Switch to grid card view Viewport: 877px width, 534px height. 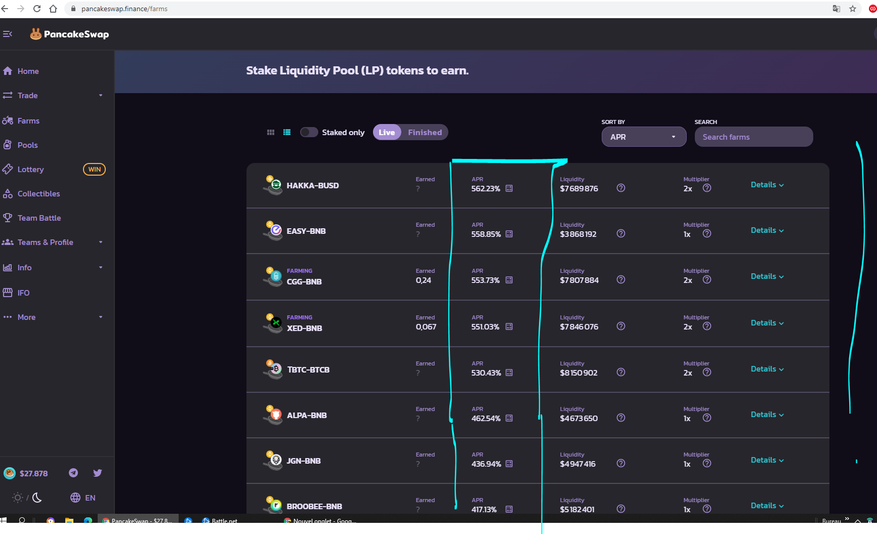(271, 132)
